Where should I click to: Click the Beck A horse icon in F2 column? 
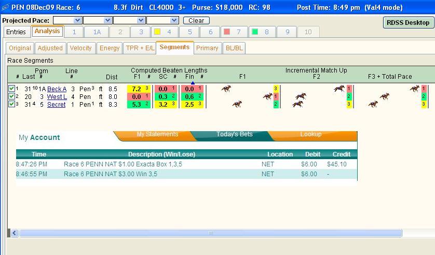coord(339,89)
